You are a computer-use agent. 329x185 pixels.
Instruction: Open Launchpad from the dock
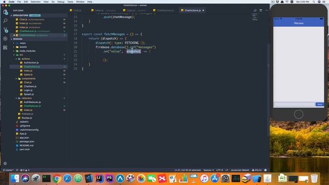pos(36,178)
